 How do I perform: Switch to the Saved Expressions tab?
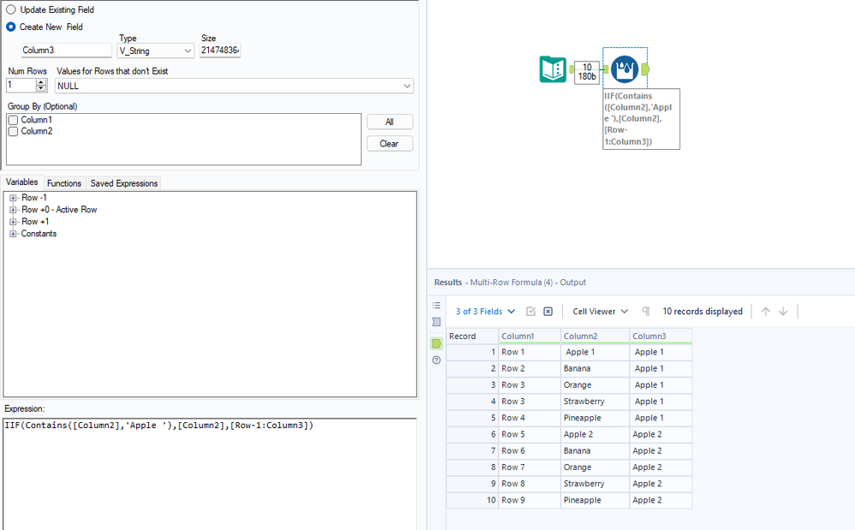coord(123,183)
